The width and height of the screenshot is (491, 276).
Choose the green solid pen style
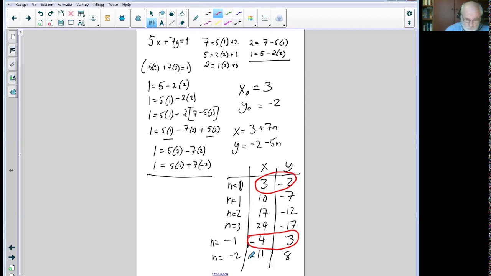(x=228, y=14)
